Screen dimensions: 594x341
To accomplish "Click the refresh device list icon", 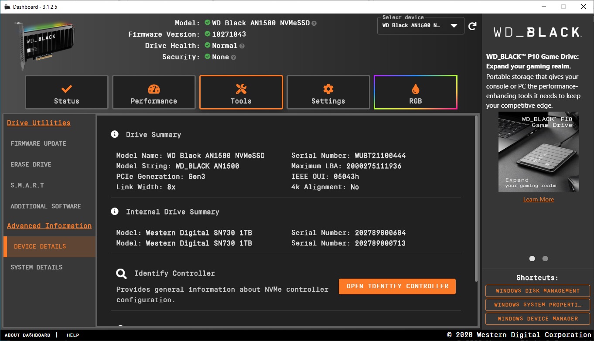I will click(472, 26).
